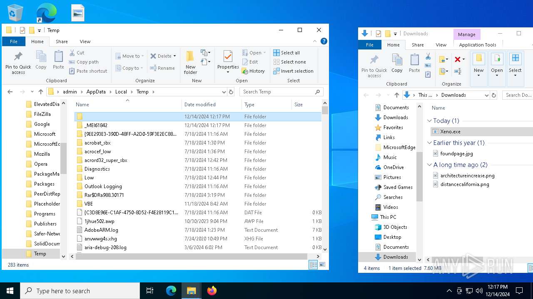The image size is (533, 299).
Task: Go up one level in Temp window
Action: (40, 92)
